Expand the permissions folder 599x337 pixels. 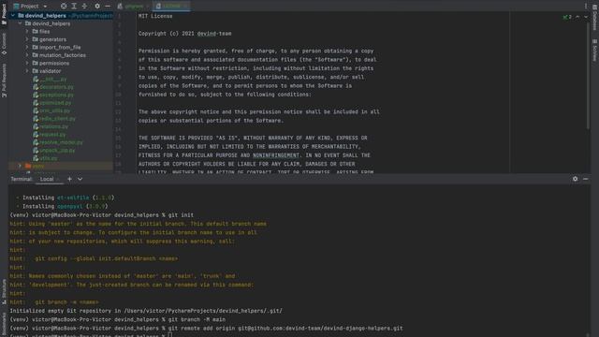point(27,63)
